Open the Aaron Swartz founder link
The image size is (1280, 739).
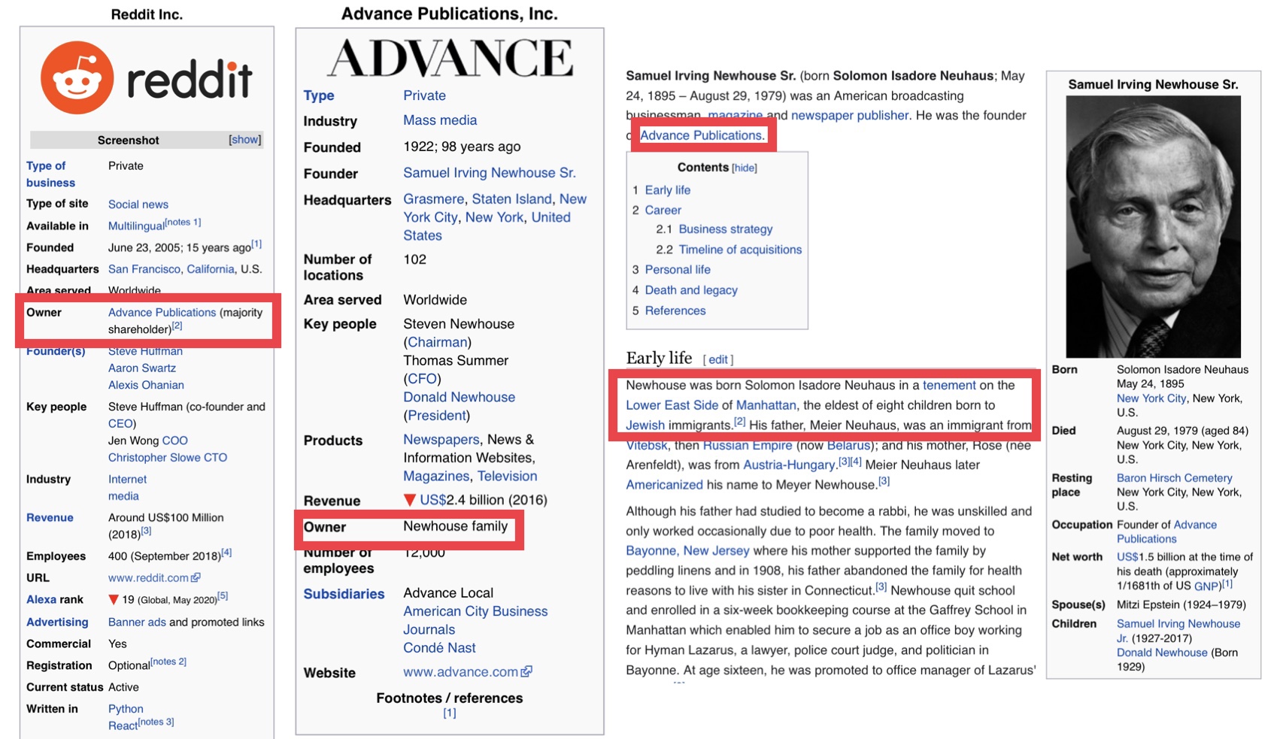pos(142,368)
